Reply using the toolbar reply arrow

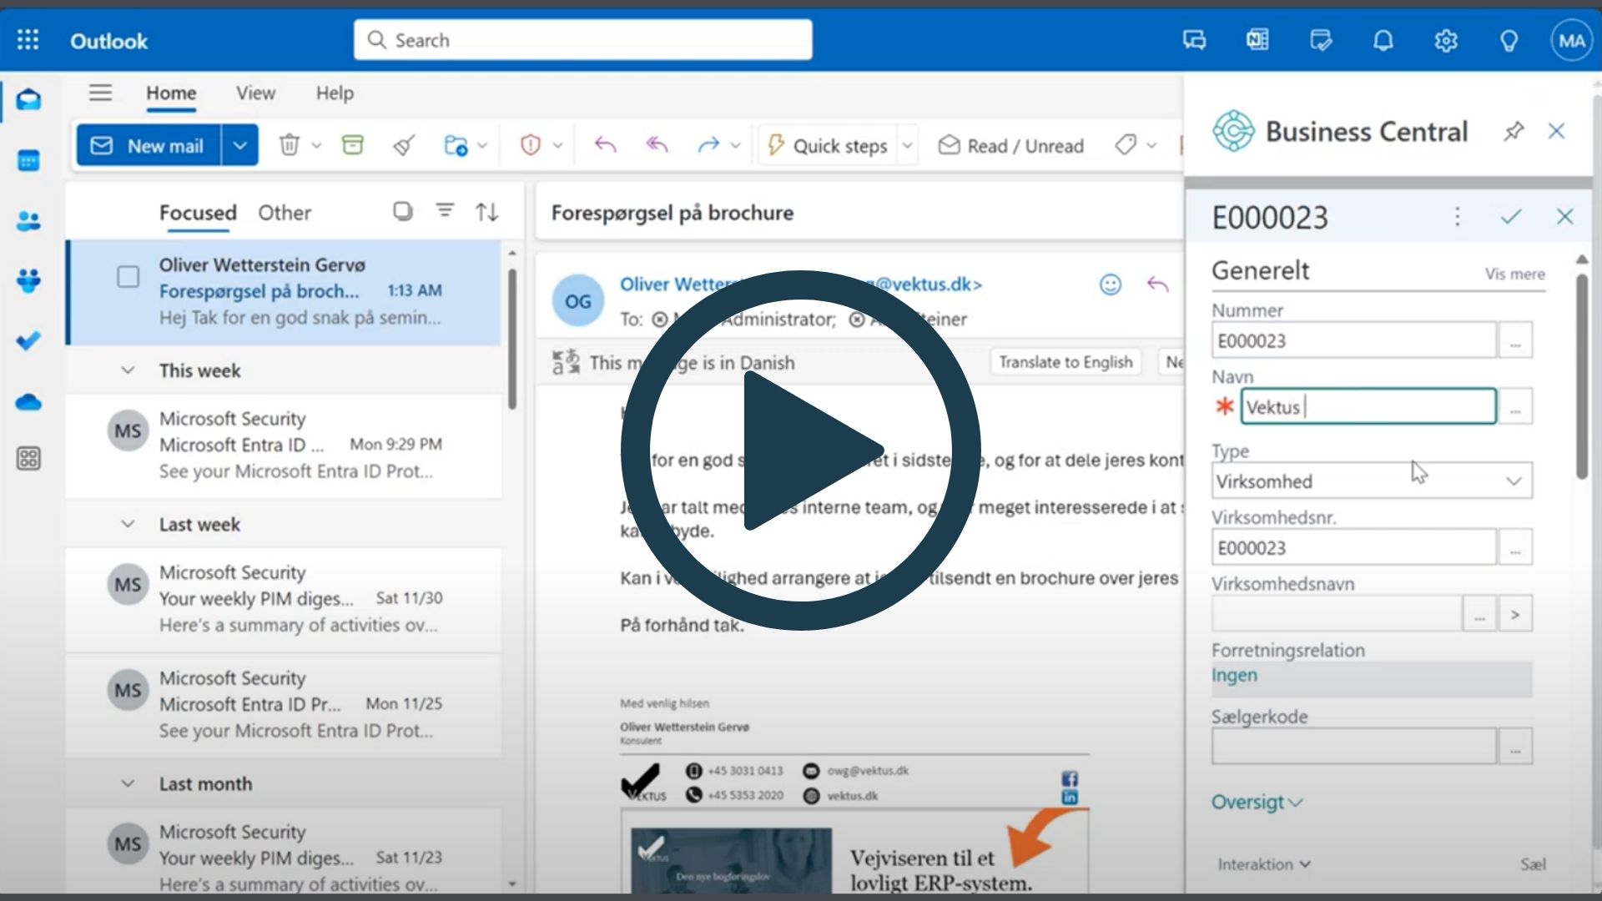(x=605, y=145)
